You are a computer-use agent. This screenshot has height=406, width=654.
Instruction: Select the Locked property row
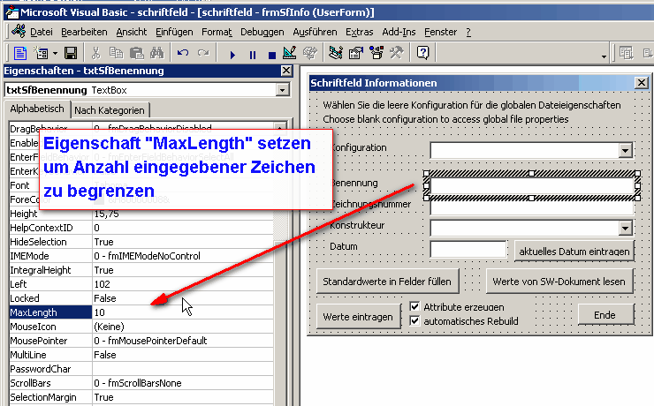tap(141, 298)
